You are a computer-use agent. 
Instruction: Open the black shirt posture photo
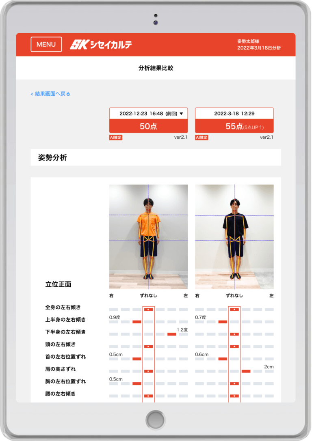coord(234,231)
